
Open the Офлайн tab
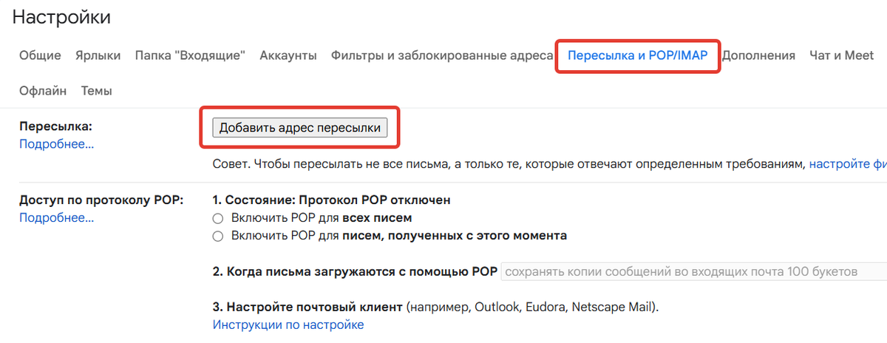43,91
